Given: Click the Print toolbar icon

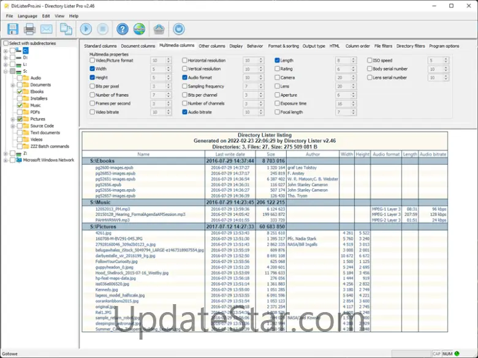Looking at the screenshot, I should [x=29, y=29].
